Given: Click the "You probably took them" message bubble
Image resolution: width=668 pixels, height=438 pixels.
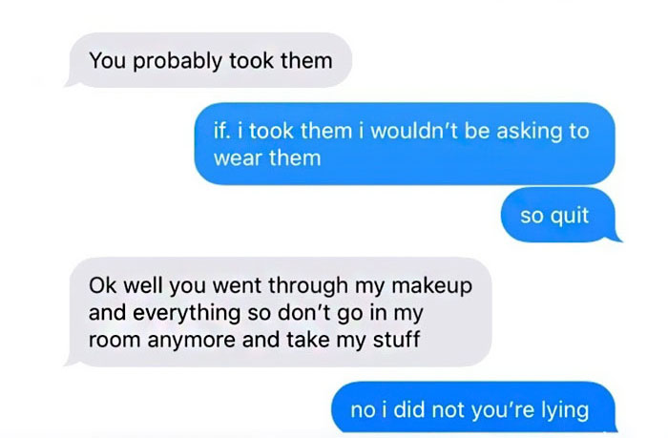Looking at the screenshot, I should click(210, 60).
